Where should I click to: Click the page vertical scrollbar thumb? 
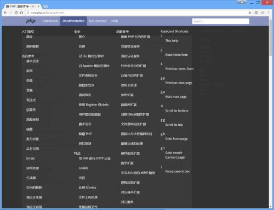pos(271,37)
